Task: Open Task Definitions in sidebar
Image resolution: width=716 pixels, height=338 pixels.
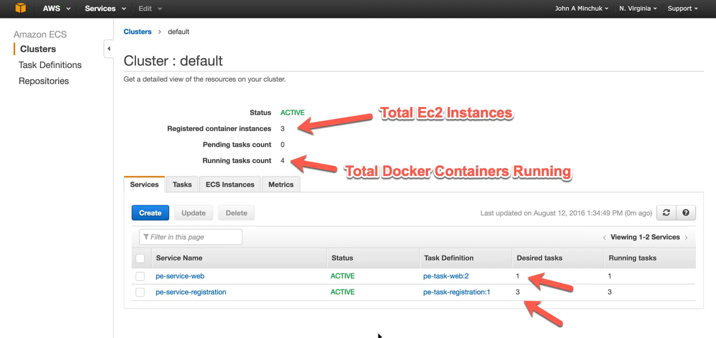Action: [50, 65]
